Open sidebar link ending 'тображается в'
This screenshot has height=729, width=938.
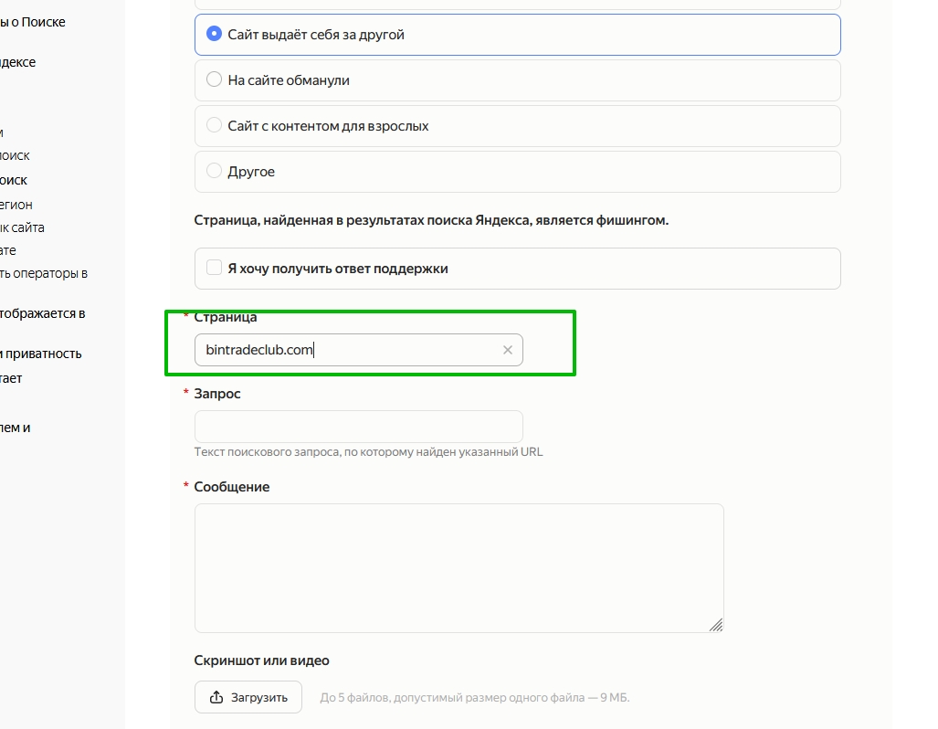point(42,313)
